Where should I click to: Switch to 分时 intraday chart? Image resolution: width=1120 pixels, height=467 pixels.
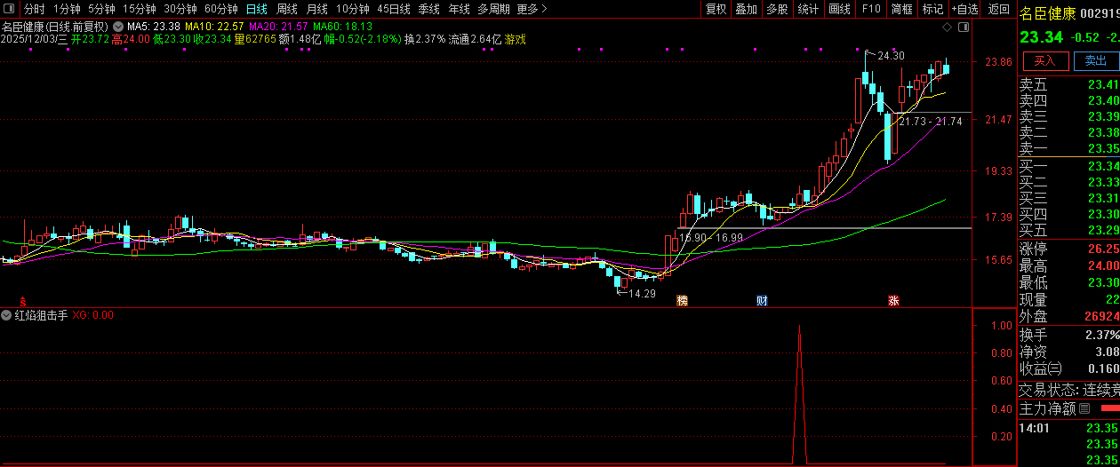pyautogui.click(x=34, y=9)
